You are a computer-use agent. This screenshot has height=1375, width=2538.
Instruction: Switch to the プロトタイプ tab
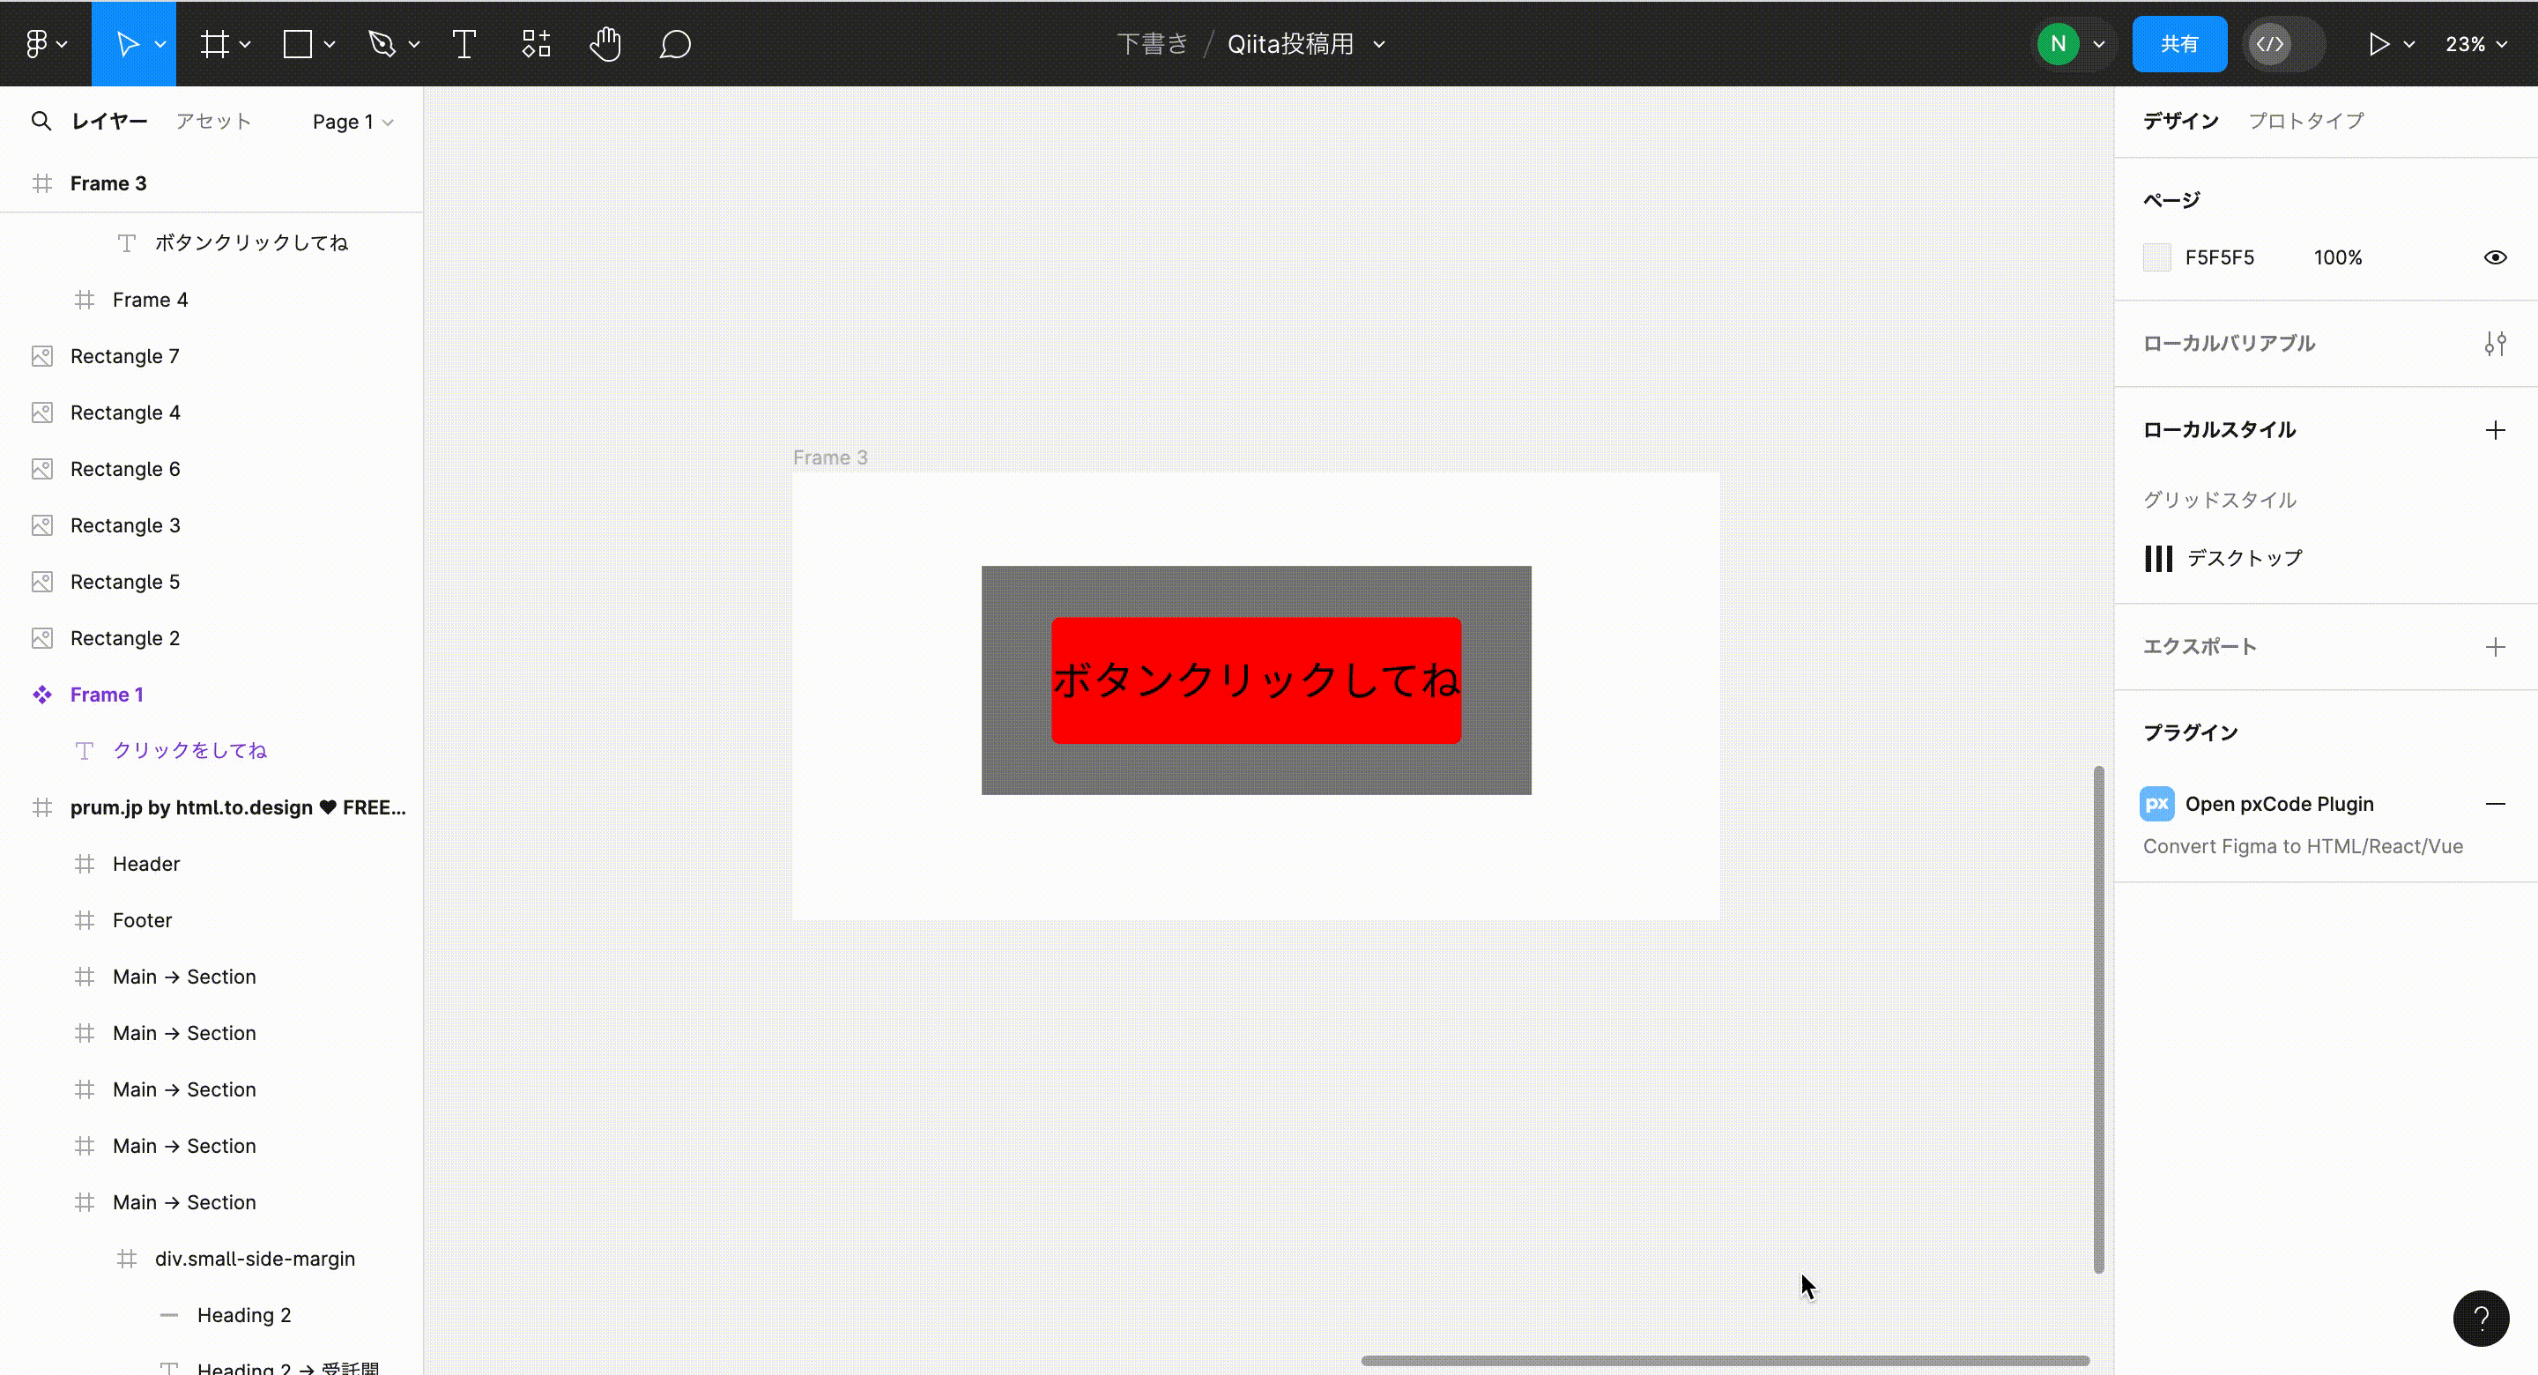point(2305,120)
